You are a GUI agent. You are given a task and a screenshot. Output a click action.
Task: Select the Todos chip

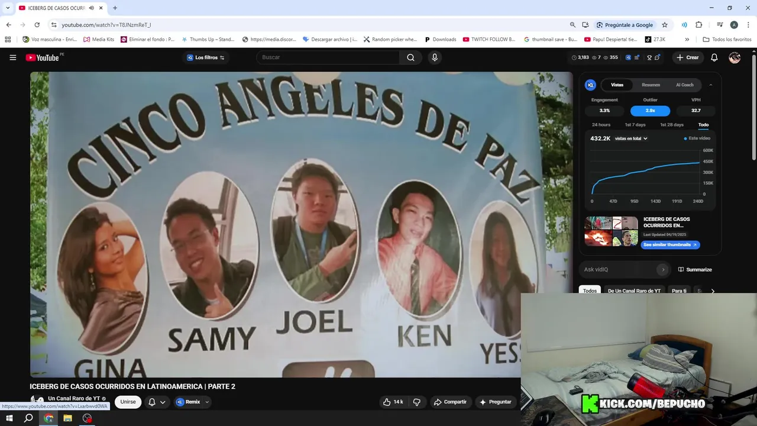click(x=590, y=291)
